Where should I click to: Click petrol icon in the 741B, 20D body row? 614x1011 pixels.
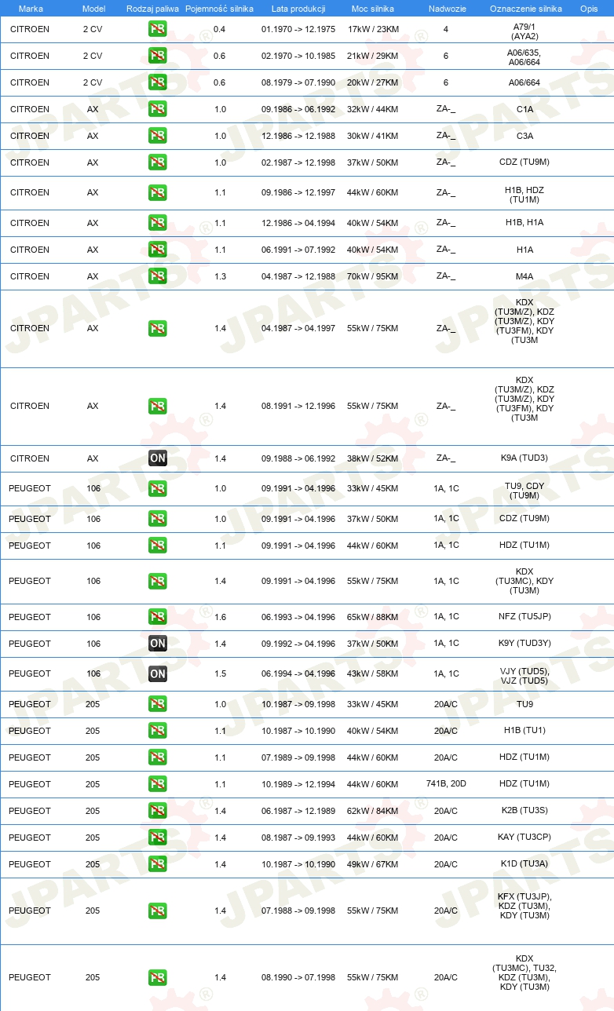click(x=158, y=784)
